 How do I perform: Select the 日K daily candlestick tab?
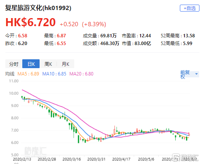[31, 64]
